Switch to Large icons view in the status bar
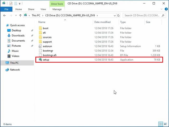 coord(166,124)
